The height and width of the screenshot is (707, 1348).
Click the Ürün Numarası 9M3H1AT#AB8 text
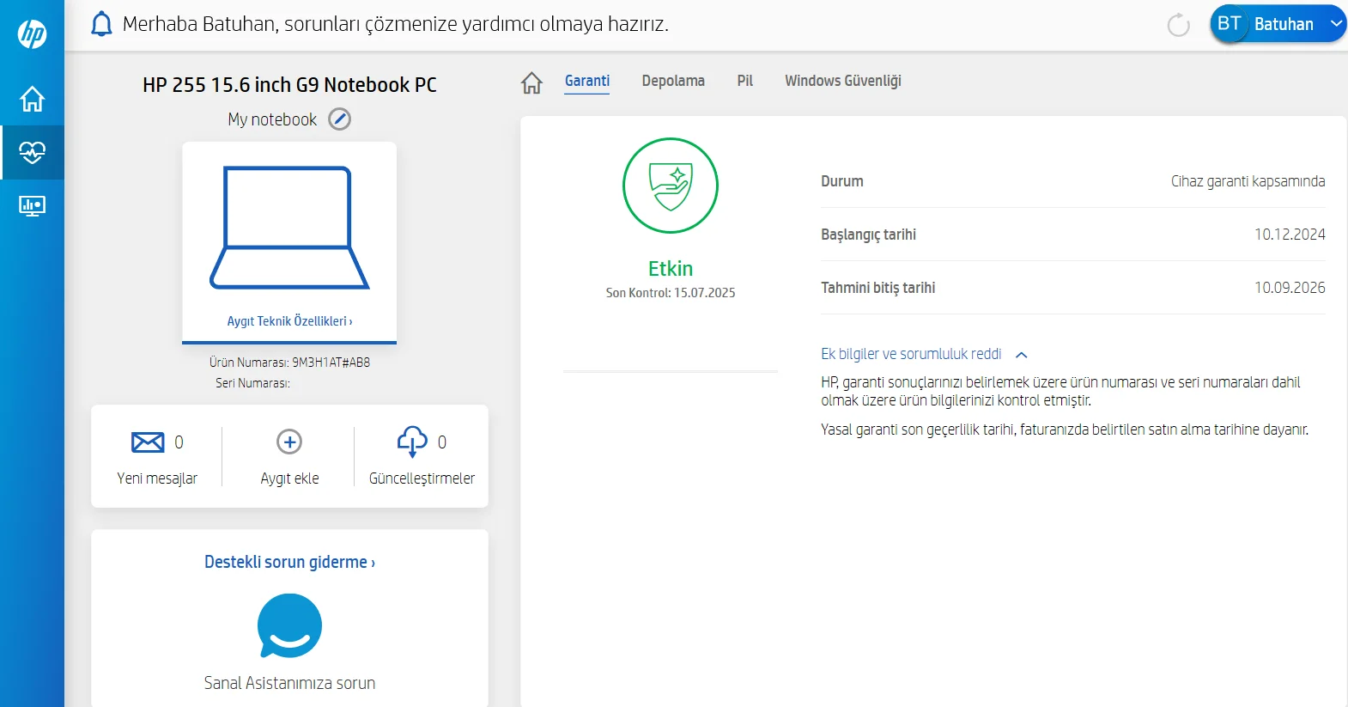pyautogui.click(x=289, y=363)
